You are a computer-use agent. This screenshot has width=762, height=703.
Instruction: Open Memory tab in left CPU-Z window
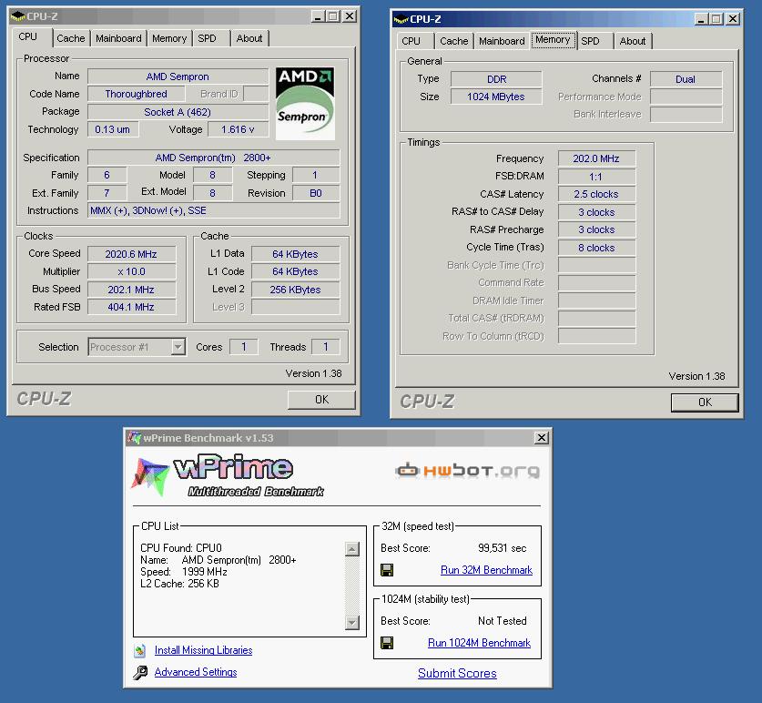(x=169, y=38)
